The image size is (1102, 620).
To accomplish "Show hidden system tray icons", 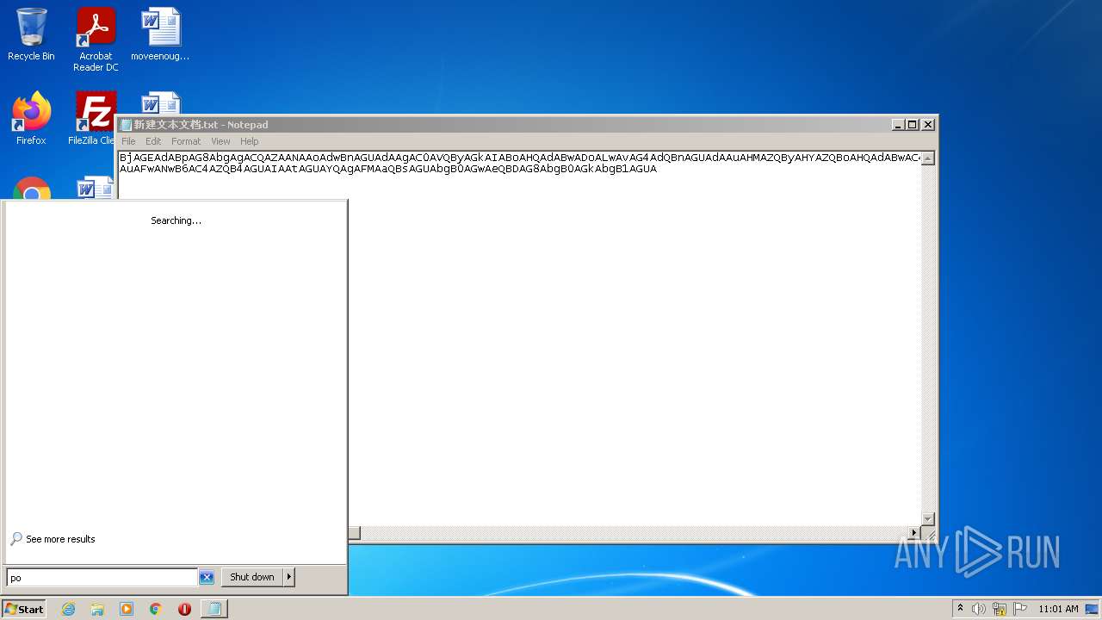I will (960, 609).
